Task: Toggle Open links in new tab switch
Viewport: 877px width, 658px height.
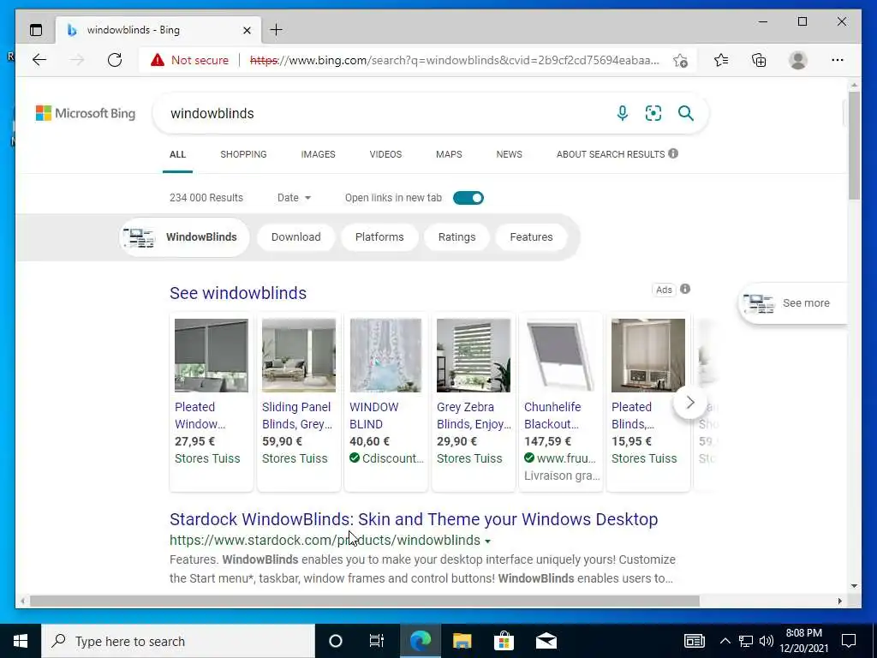Action: 468,198
